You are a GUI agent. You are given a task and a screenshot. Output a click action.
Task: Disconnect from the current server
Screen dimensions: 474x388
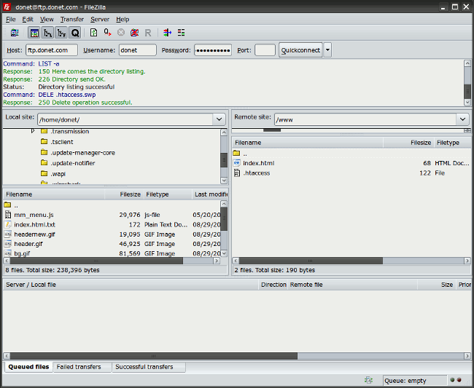[134, 33]
